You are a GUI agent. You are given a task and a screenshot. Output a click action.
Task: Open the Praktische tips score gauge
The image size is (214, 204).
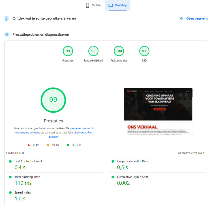tap(119, 51)
